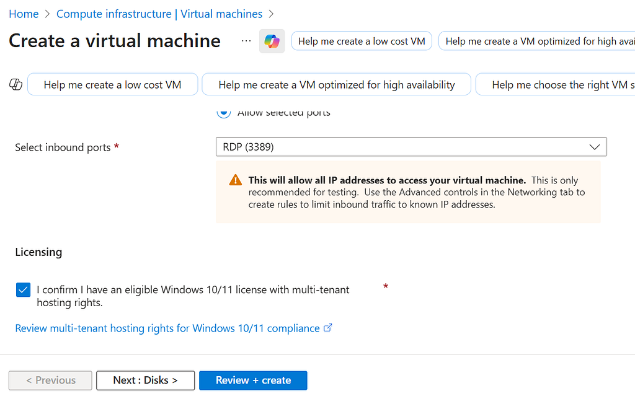Click the 'Select inbound ports' field label
Screen dimensions: 635x409
pos(63,147)
